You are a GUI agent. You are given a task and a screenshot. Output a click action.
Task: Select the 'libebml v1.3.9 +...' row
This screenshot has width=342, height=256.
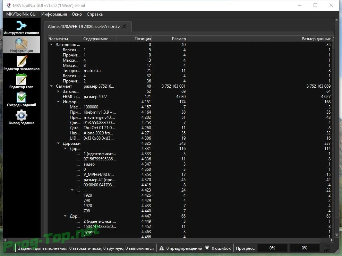click(189, 112)
